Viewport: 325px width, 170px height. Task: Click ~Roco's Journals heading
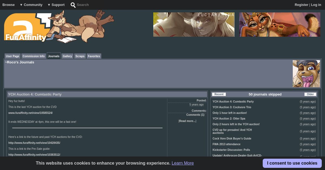pos(19,62)
